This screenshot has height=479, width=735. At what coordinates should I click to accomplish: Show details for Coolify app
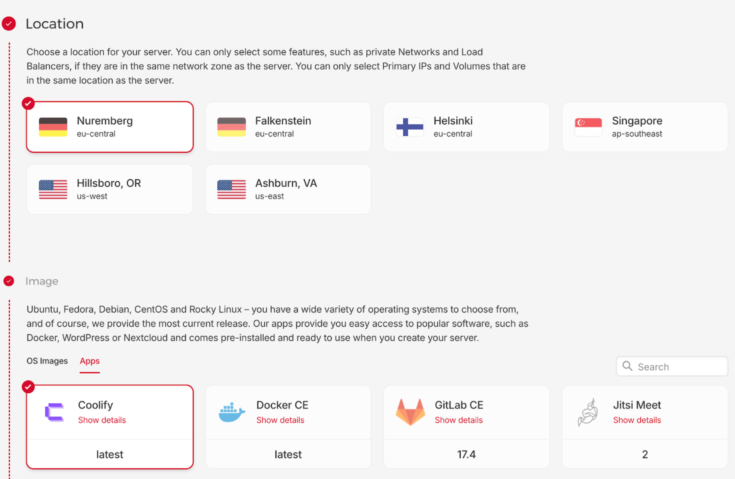(102, 420)
